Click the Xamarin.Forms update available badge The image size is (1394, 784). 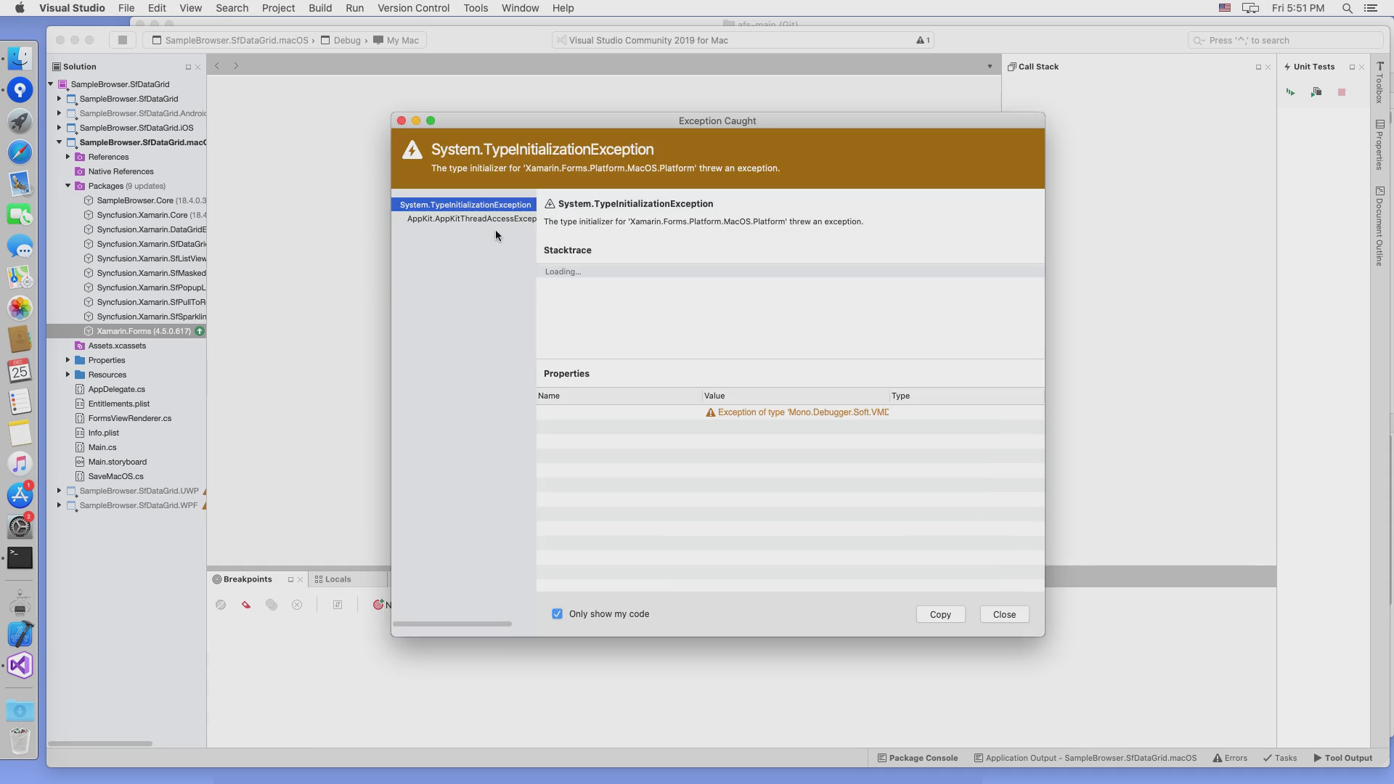tap(200, 331)
